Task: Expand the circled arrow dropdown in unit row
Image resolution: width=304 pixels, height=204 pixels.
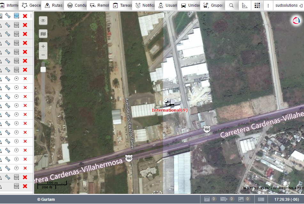Action: click(x=17, y=79)
